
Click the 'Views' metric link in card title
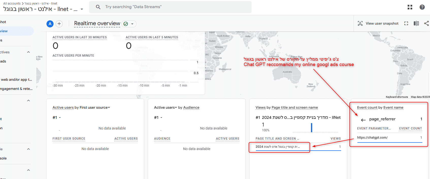tap(260, 107)
